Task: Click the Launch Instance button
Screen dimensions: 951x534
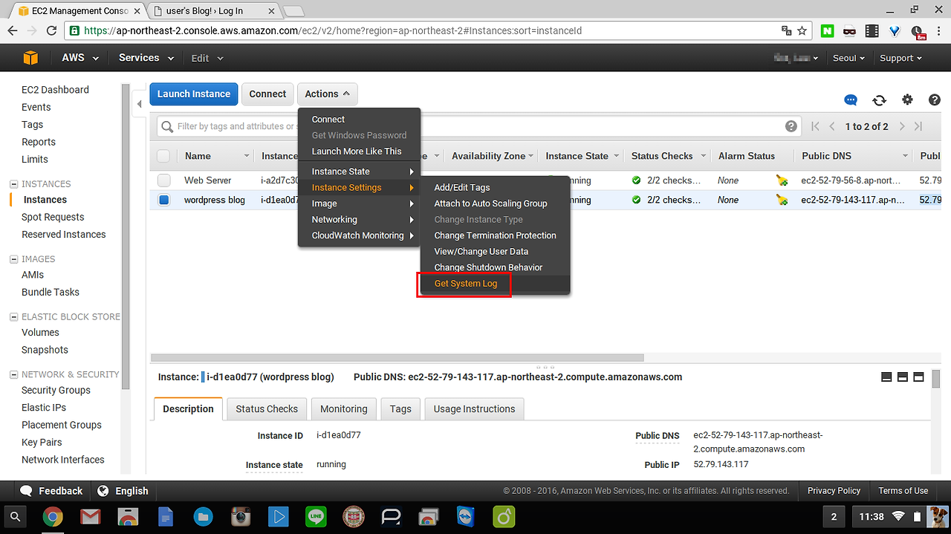Action: pyautogui.click(x=194, y=94)
